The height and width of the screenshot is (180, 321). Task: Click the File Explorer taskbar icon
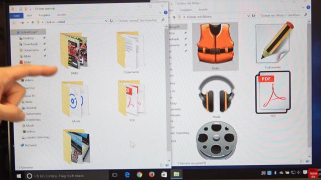click(x=176, y=174)
